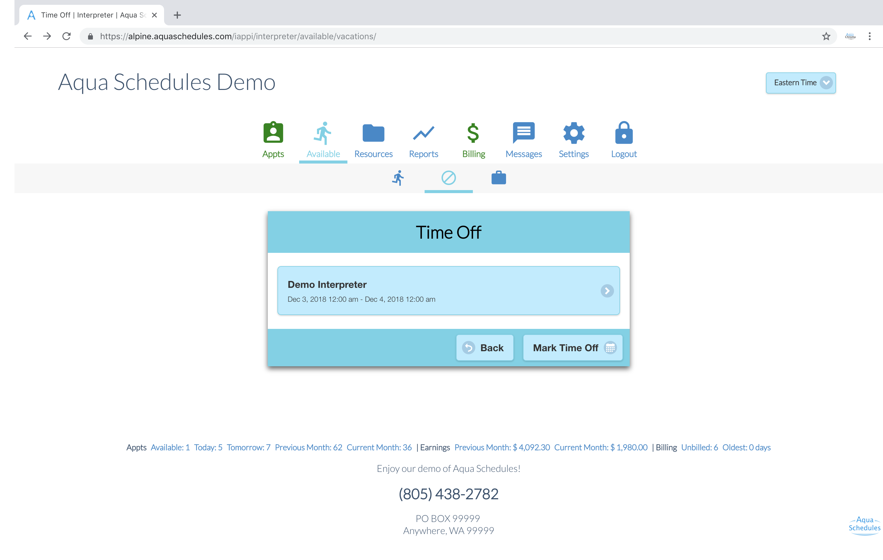Bookmark this page with the star
The height and width of the screenshot is (560, 883).
[826, 36]
